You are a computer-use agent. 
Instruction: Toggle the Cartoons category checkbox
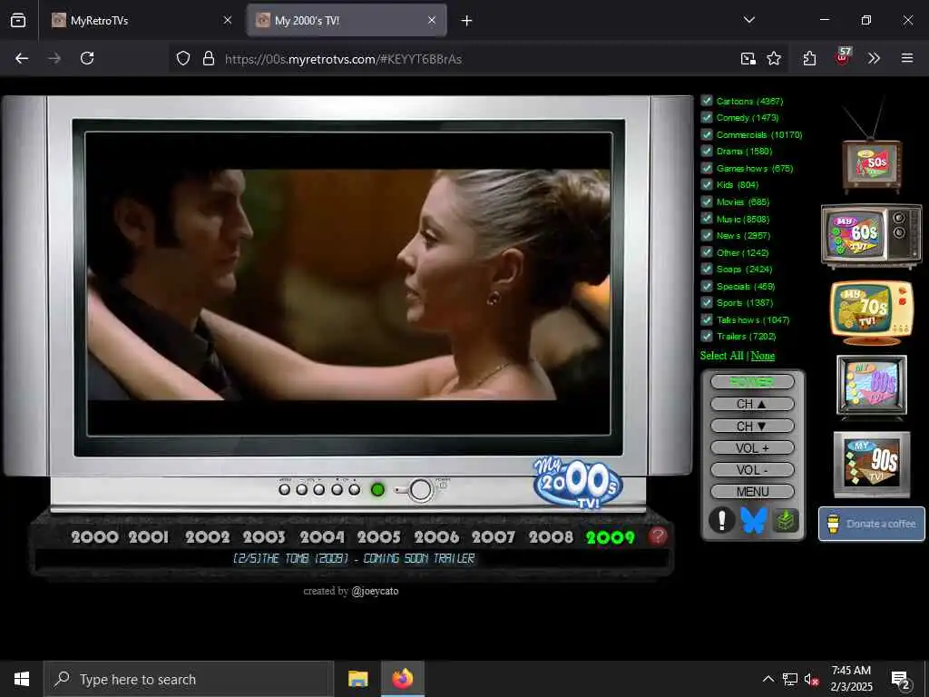(x=706, y=100)
